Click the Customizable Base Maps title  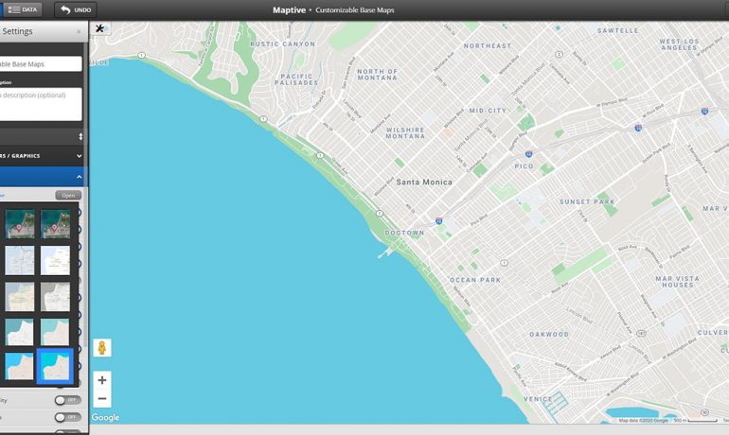(355, 10)
